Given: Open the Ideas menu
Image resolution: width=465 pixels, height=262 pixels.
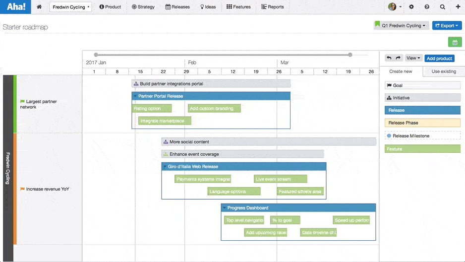Looking at the screenshot, I should pos(208,7).
